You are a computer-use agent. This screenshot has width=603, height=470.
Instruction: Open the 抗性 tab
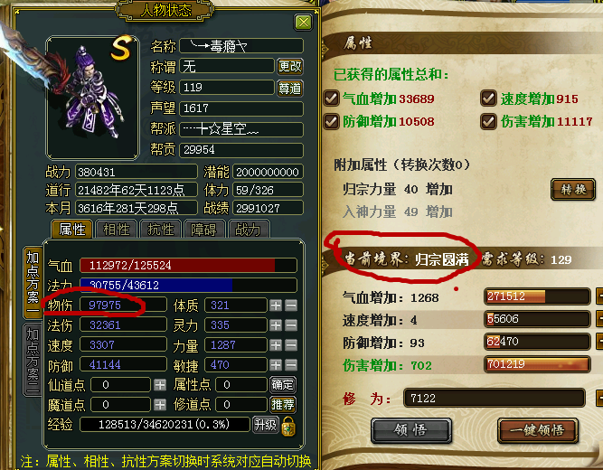(x=161, y=230)
